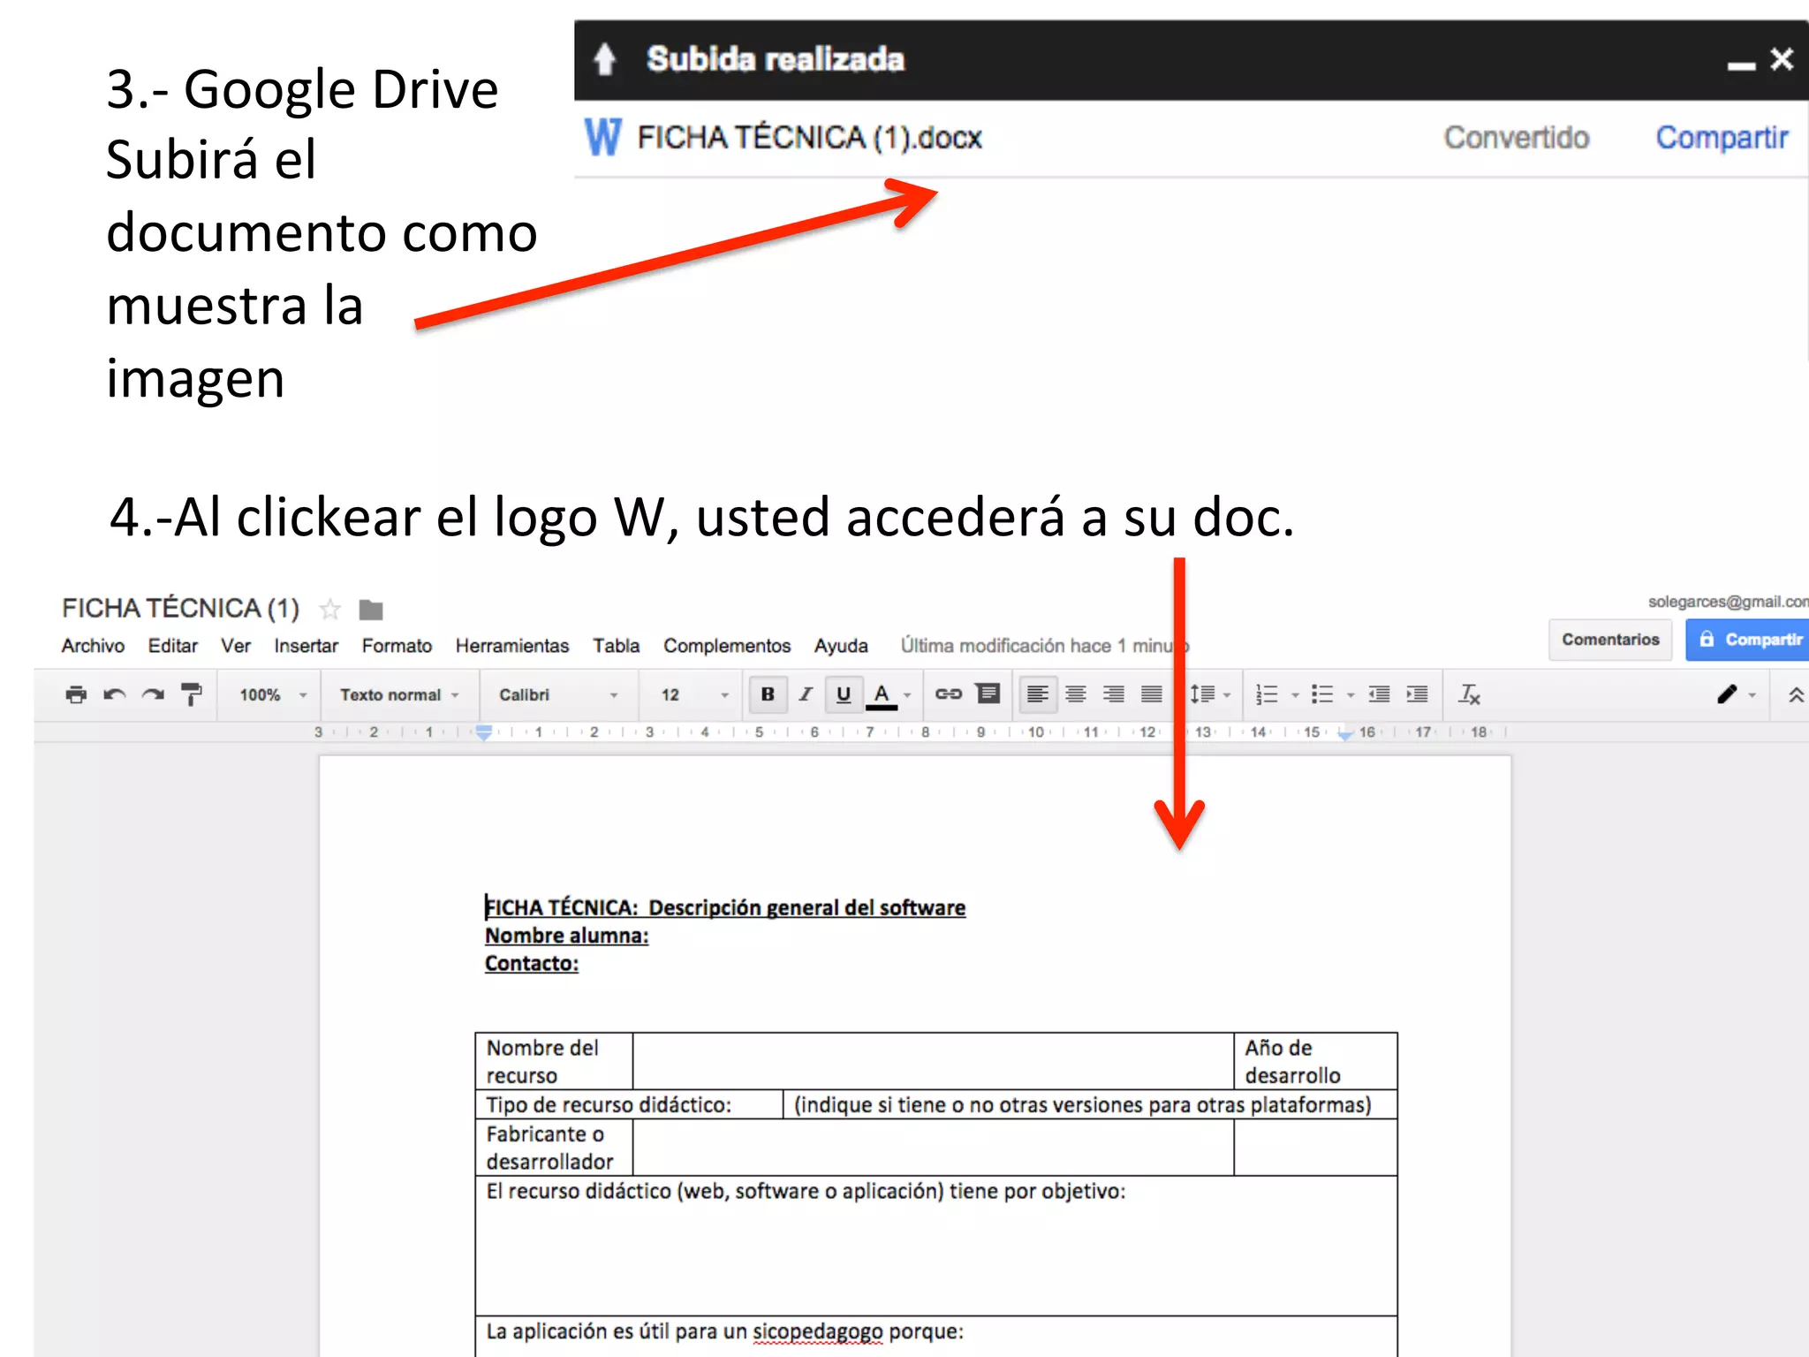1809x1357 pixels.
Task: Open the Formato menu
Action: 397,646
